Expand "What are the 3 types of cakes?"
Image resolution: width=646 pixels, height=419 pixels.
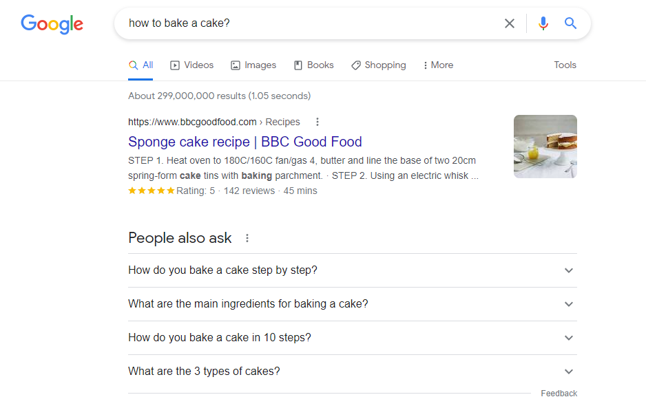coord(352,372)
